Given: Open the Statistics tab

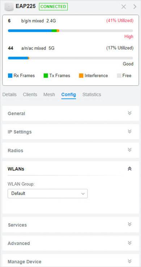Looking at the screenshot, I should point(92,94).
